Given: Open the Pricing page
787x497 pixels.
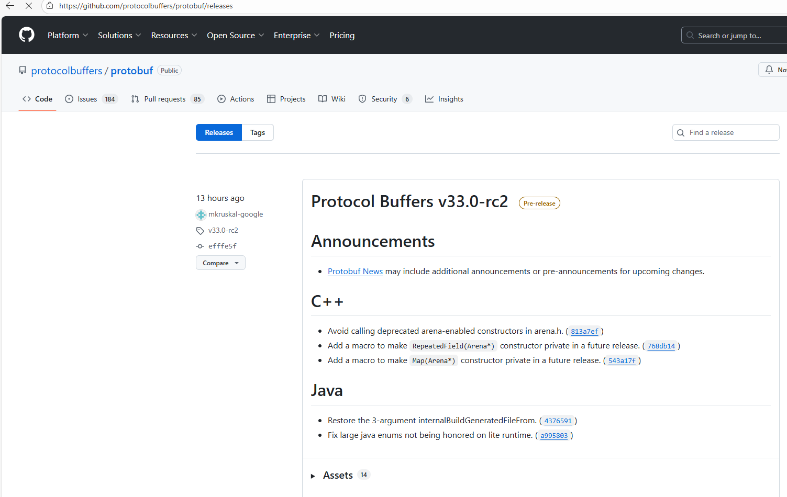Looking at the screenshot, I should 342,35.
